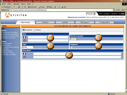Viewport: 127px width, 95px height.
Task: Click the browser home icon
Action: pyautogui.click(x=25, y=7)
